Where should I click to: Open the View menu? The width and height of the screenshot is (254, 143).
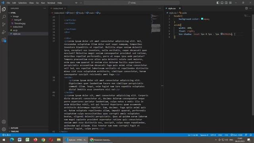tap(31, 3)
